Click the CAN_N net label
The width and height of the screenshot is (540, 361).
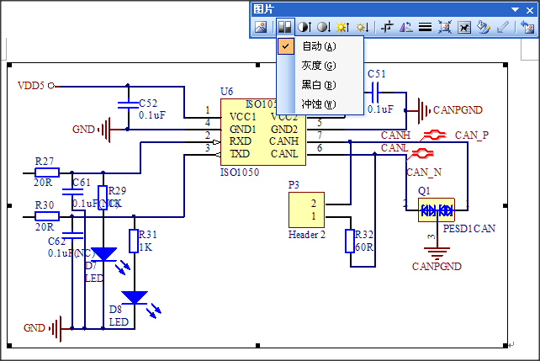tap(424, 172)
